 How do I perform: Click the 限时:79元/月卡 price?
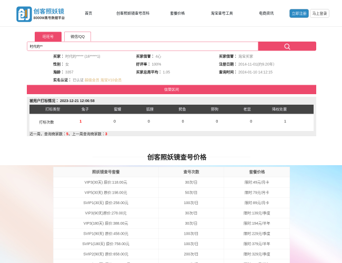(x=257, y=193)
